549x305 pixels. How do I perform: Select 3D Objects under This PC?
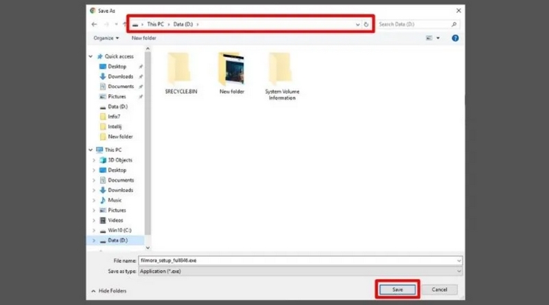point(119,160)
